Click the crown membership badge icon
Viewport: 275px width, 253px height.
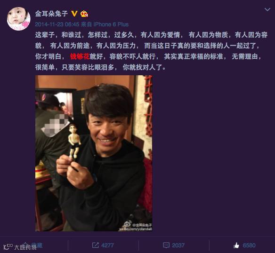(84, 14)
